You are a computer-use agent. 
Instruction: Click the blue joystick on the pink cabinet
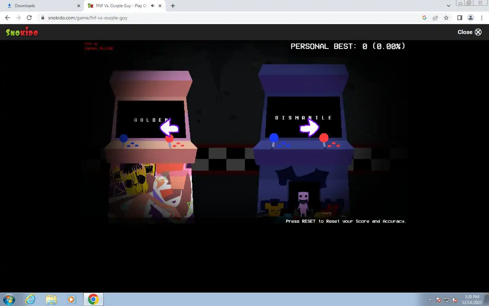(124, 138)
